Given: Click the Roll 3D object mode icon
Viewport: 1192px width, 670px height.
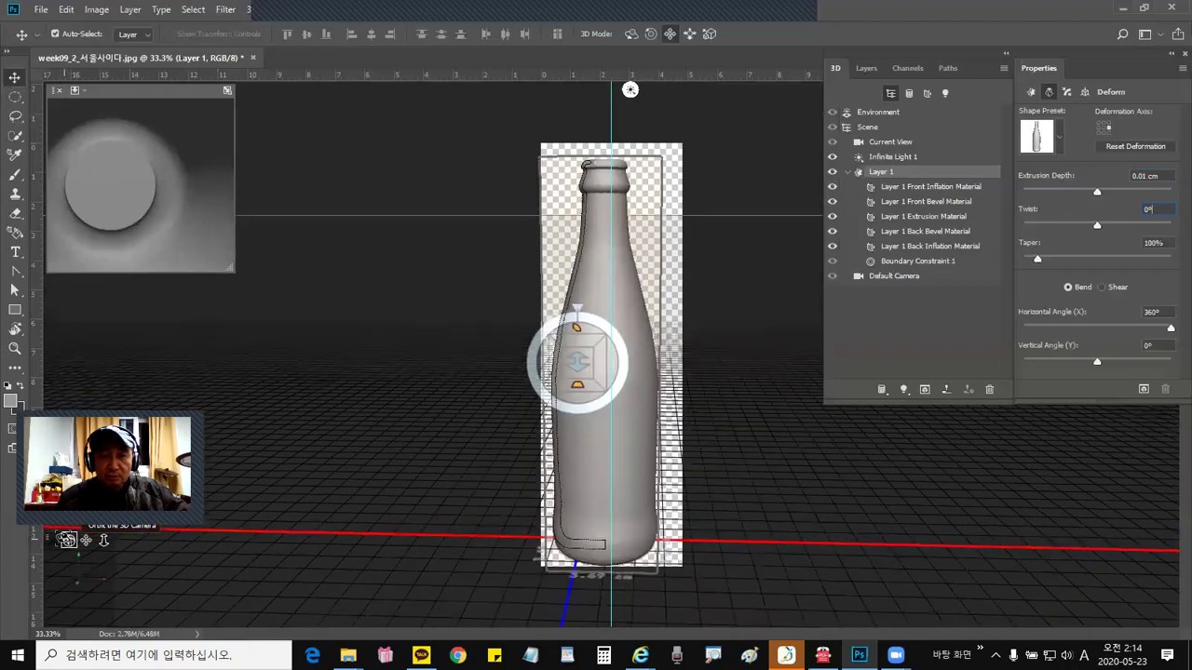Looking at the screenshot, I should [x=650, y=34].
